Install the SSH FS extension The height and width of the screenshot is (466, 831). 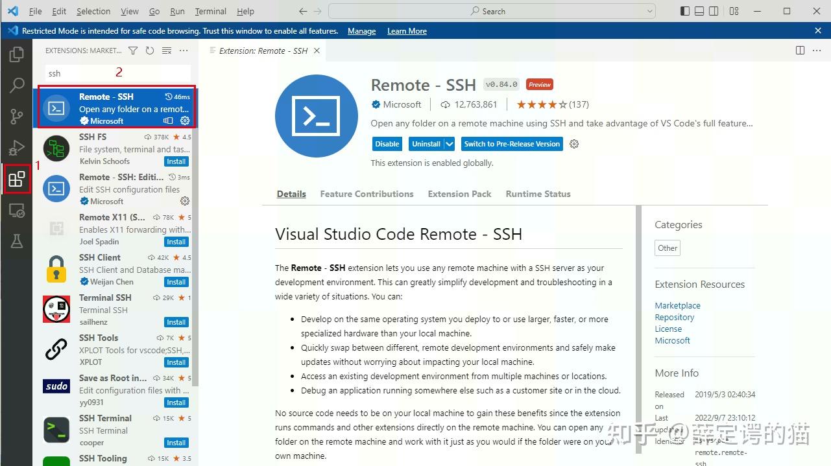tap(176, 161)
